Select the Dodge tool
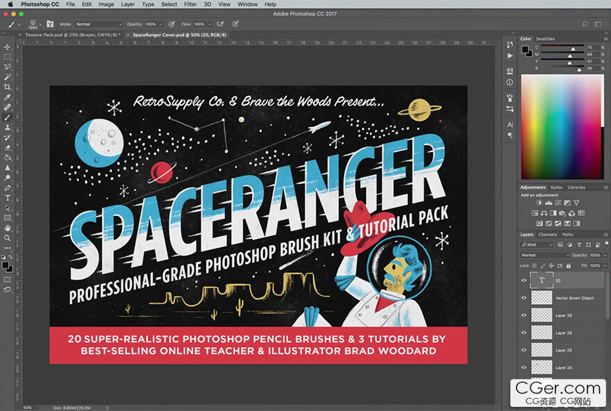 [8, 178]
